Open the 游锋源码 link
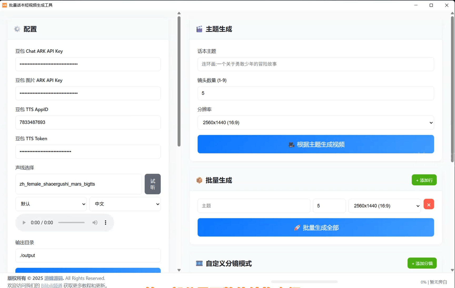Viewport: 455px width, 288px height. [53, 278]
